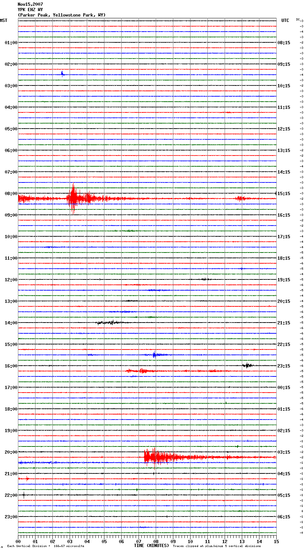Select the 05:00 MST time label
The width and height of the screenshot is (305, 551).
point(11,129)
